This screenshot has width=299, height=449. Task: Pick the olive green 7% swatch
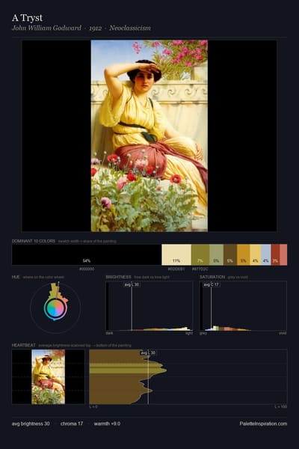pos(200,254)
